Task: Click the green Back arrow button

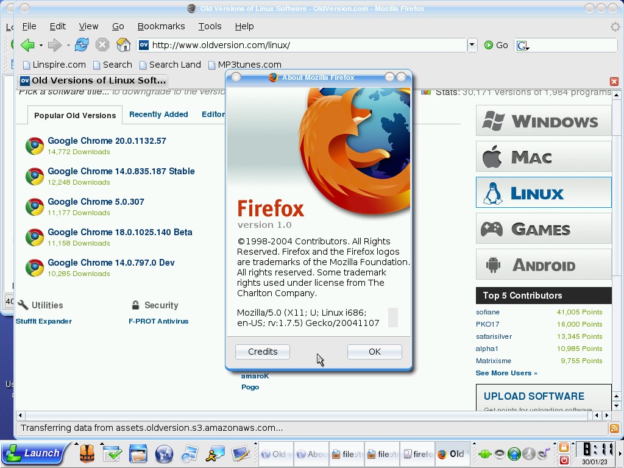Action: point(27,44)
